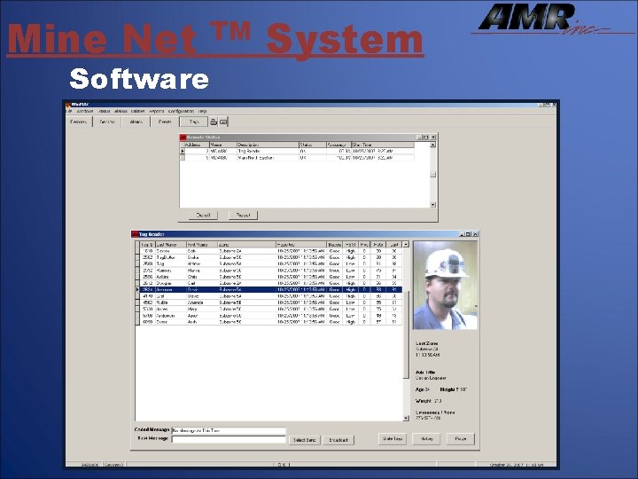
Task: Click the Reset button in Remote Status
Action: coord(243,215)
